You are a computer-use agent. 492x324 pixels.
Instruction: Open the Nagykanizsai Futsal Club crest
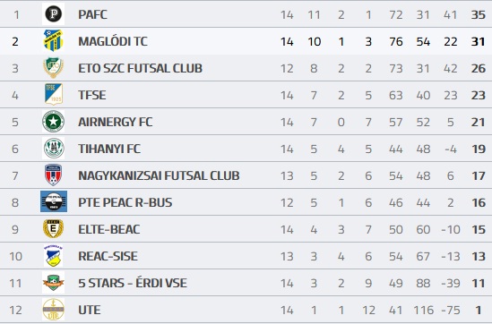(x=54, y=175)
